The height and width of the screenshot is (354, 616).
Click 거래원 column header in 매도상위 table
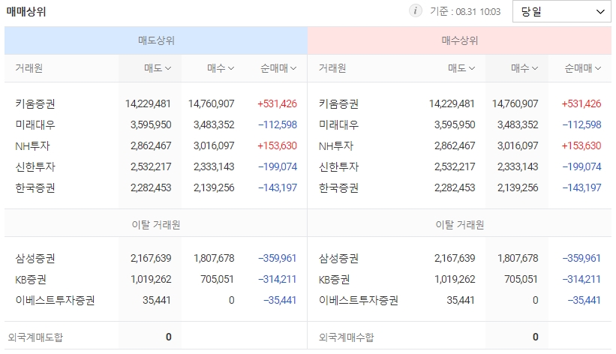pyautogui.click(x=29, y=68)
